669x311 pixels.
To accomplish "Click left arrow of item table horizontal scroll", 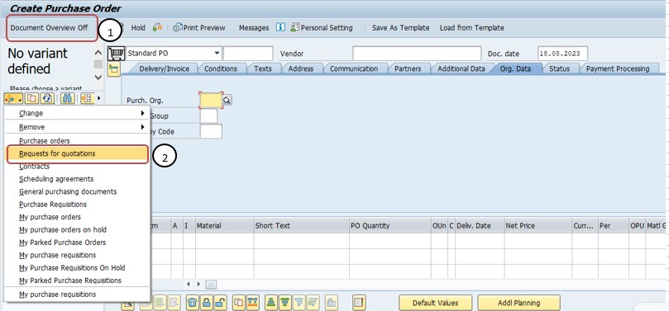I will 189,285.
